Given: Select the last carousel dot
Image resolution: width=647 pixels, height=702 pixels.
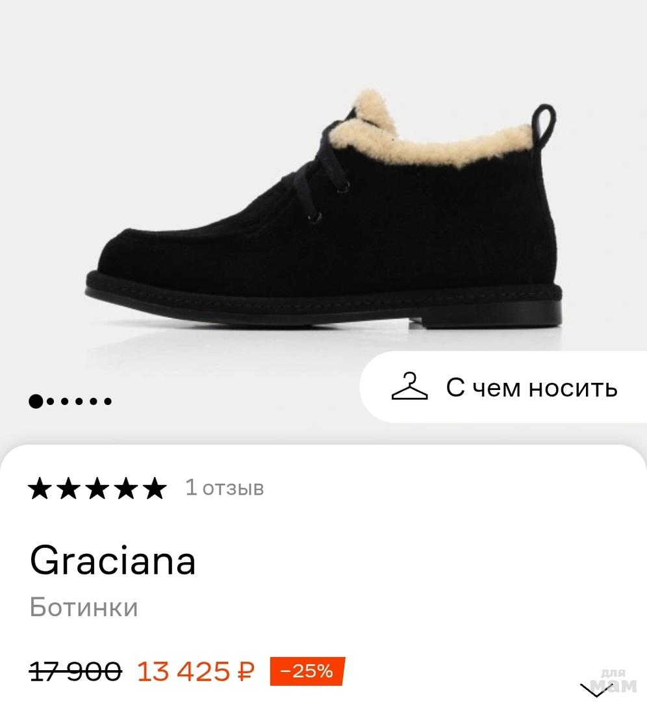Looking at the screenshot, I should click(108, 401).
